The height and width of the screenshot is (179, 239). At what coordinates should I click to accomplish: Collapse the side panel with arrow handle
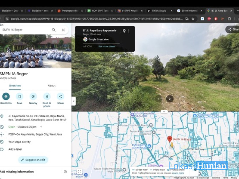tap(74, 101)
